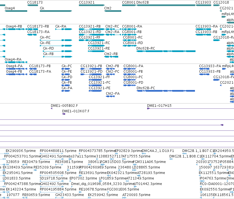234x199 pixels.
Task: Click EST label GH23433.5prime
Action: [x=70, y=195]
